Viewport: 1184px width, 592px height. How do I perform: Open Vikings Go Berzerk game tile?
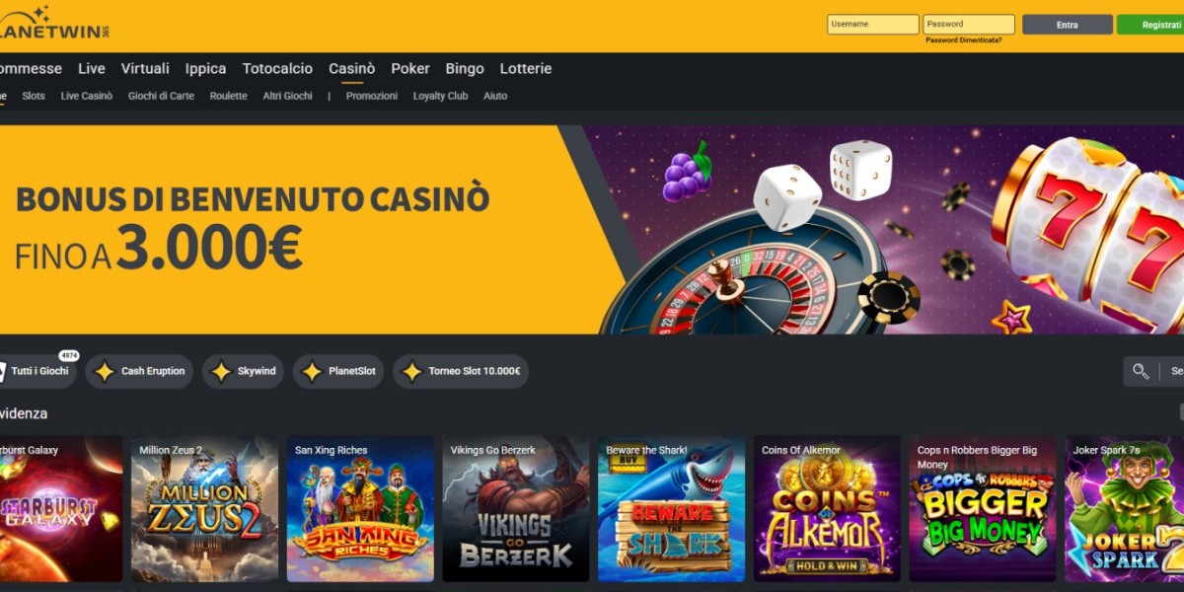(x=516, y=509)
